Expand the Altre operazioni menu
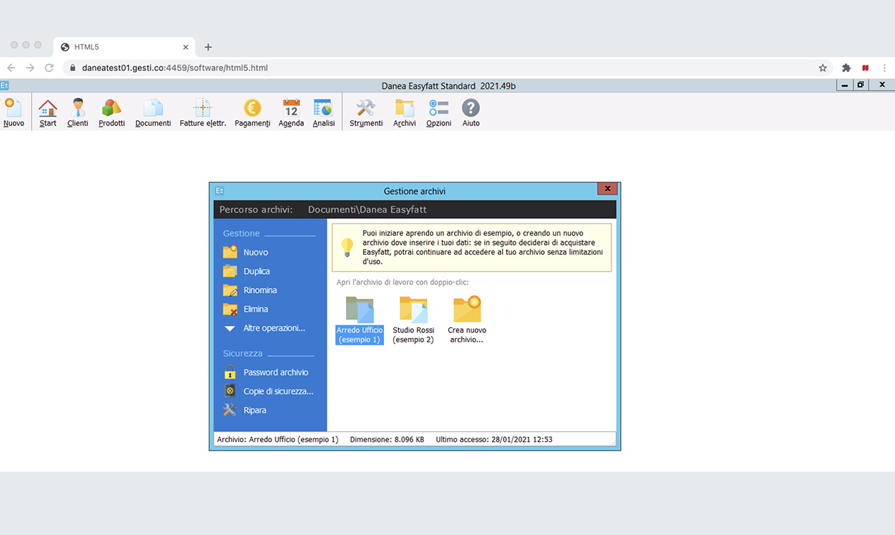The height and width of the screenshot is (535, 895). pyautogui.click(x=273, y=328)
